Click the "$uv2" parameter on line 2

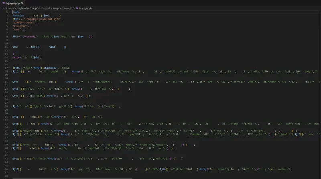point(47,16)
